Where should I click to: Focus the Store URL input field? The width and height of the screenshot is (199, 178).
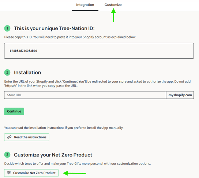tap(85, 95)
